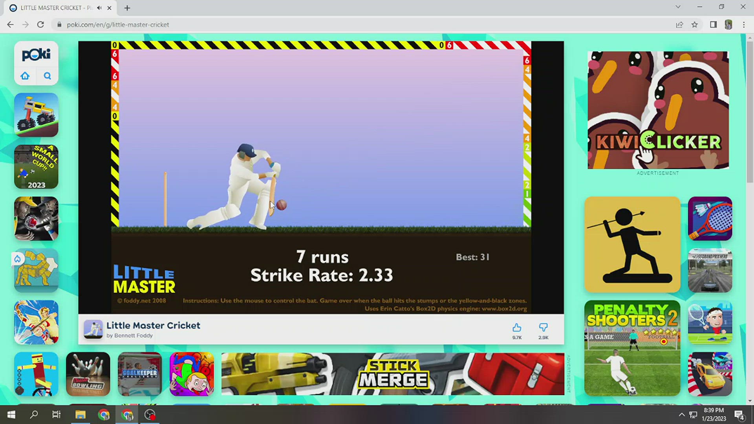Open the Poki search icon

[x=47, y=76]
